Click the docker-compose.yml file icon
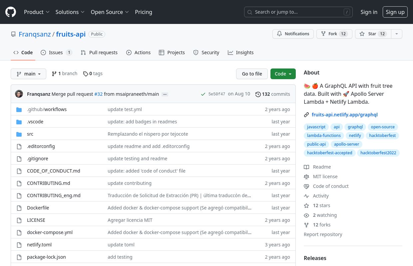This screenshot has height=266, width=413. pos(19,233)
